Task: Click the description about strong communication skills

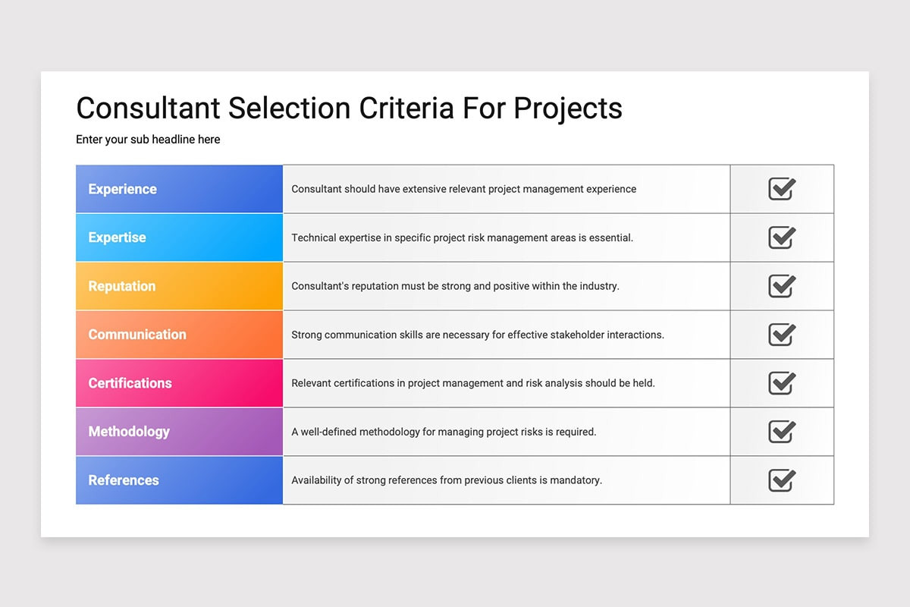Action: [x=478, y=335]
